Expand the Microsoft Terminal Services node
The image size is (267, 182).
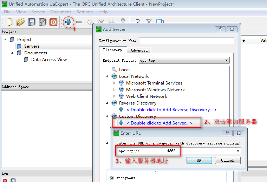point(114,83)
